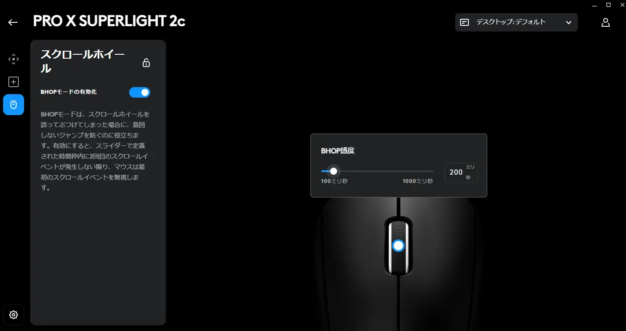The width and height of the screenshot is (626, 331).
Task: Open the user account icon
Action: (x=605, y=22)
